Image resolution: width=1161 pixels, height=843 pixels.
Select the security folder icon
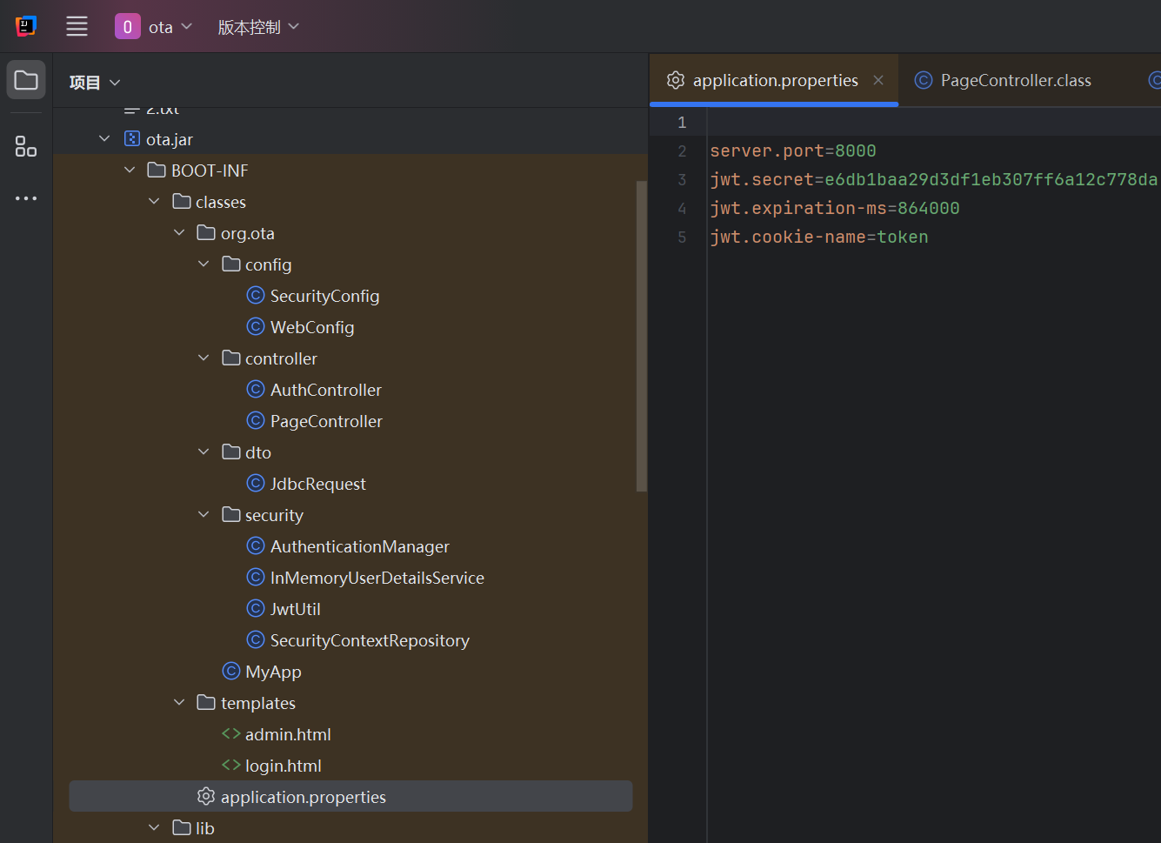coord(231,514)
